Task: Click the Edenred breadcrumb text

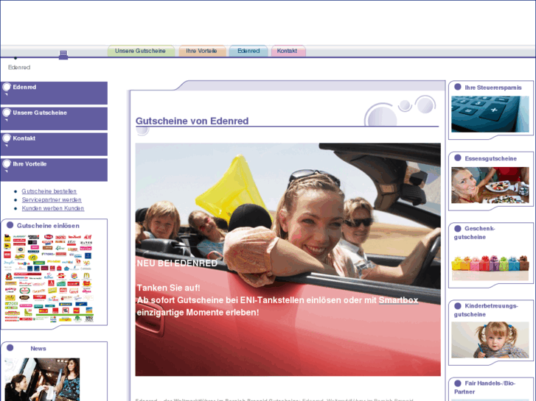Action: 19,67
